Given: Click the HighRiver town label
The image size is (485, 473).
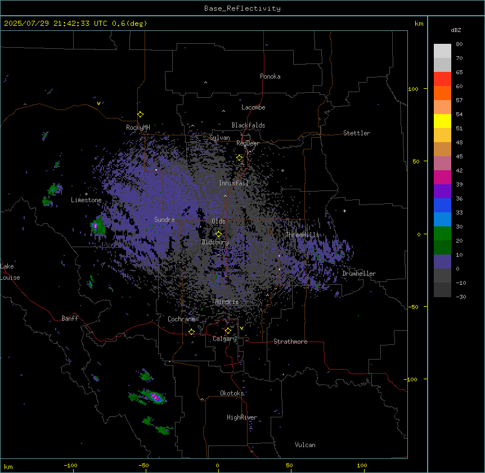Looking at the screenshot, I should coord(242,417).
